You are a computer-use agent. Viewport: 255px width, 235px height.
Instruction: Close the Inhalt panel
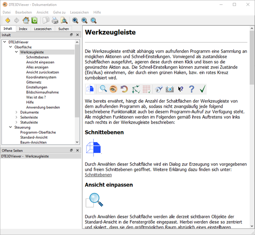pos(78,35)
